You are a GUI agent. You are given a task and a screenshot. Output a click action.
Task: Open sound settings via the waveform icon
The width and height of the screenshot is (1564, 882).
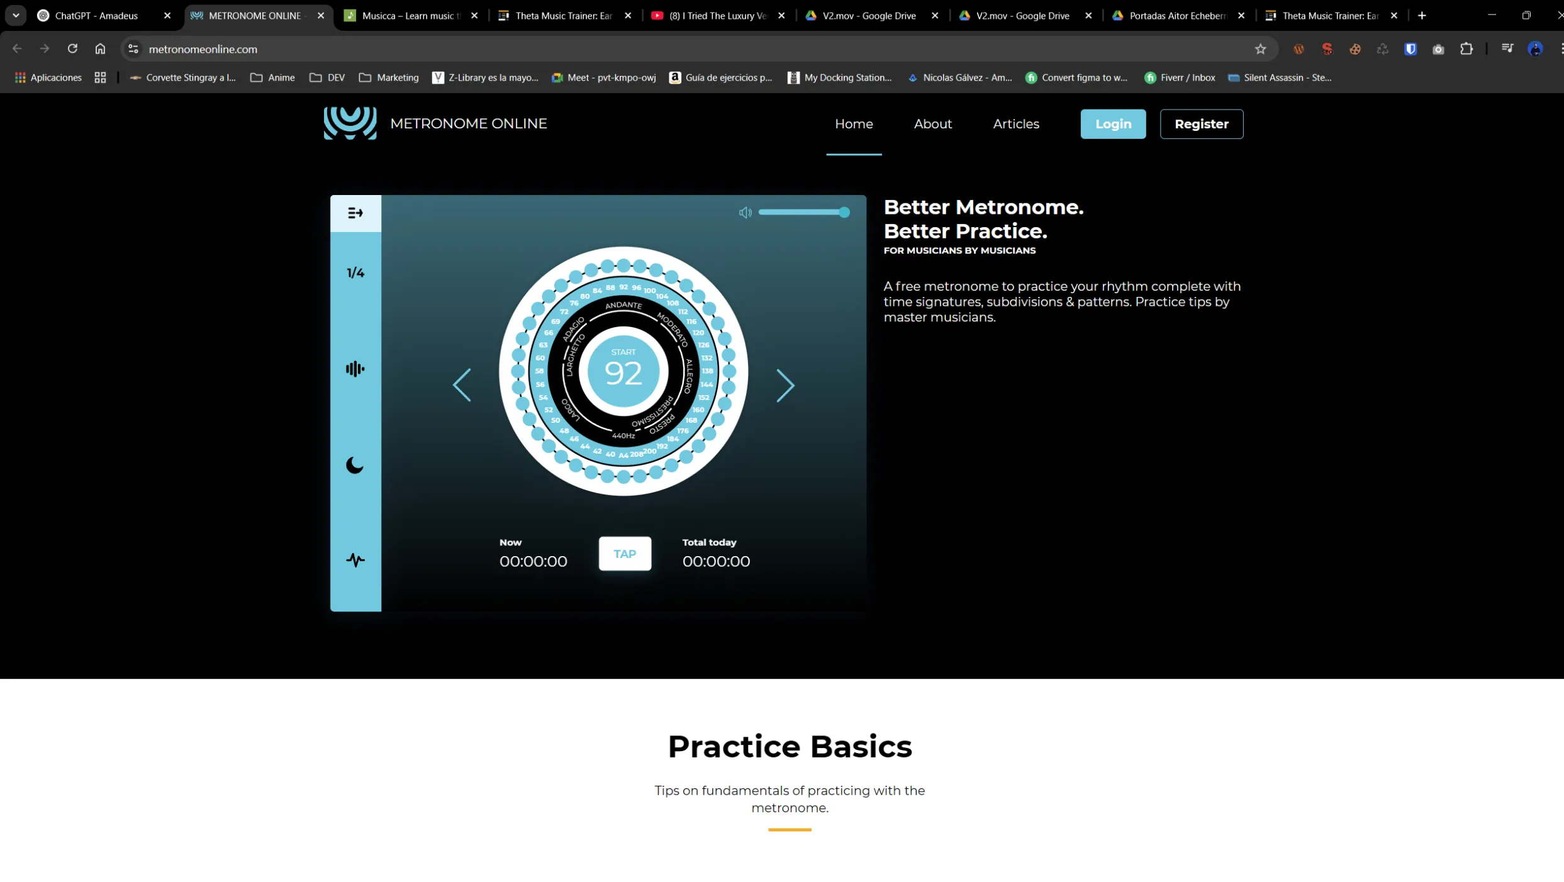(x=355, y=369)
